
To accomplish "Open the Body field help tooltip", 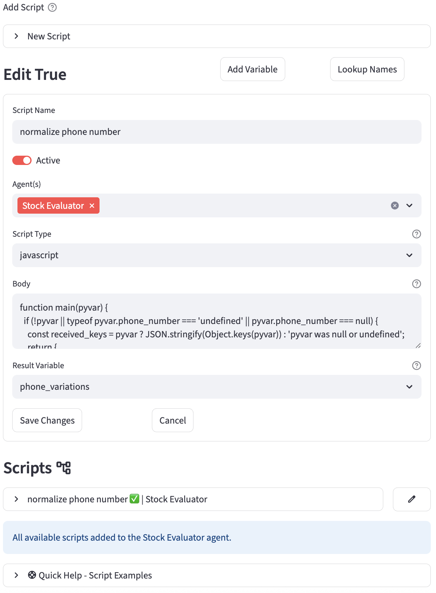I will (416, 284).
